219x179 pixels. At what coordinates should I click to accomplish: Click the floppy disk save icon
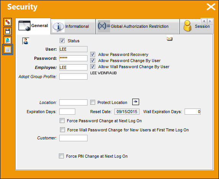point(8,31)
